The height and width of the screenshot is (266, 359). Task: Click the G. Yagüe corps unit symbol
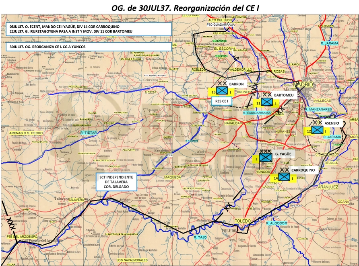point(265,157)
